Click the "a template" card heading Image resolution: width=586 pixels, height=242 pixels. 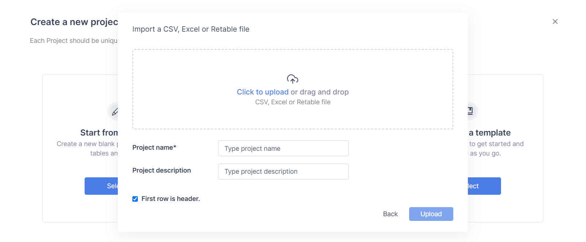[489, 133]
